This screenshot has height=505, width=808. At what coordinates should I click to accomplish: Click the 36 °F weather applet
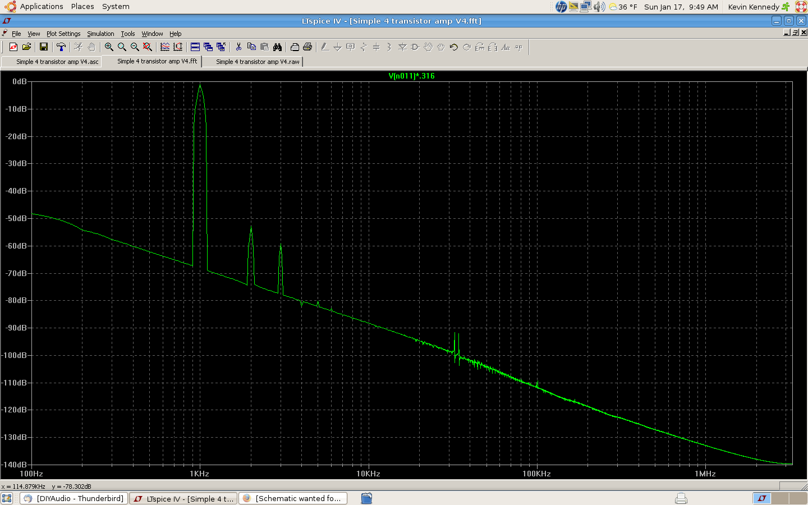click(623, 7)
